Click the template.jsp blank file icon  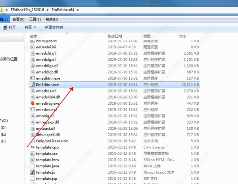33,178
